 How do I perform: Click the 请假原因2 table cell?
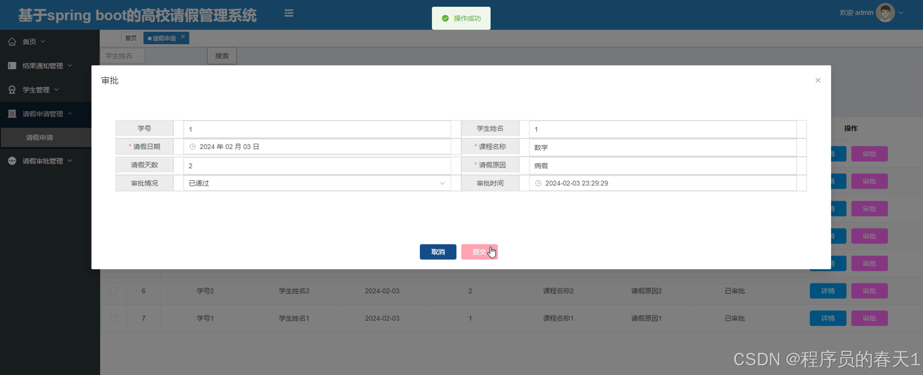click(x=646, y=291)
